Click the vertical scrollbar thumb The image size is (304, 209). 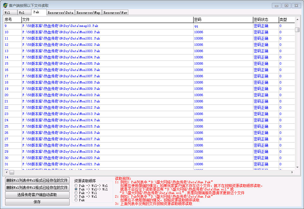(x=297, y=30)
